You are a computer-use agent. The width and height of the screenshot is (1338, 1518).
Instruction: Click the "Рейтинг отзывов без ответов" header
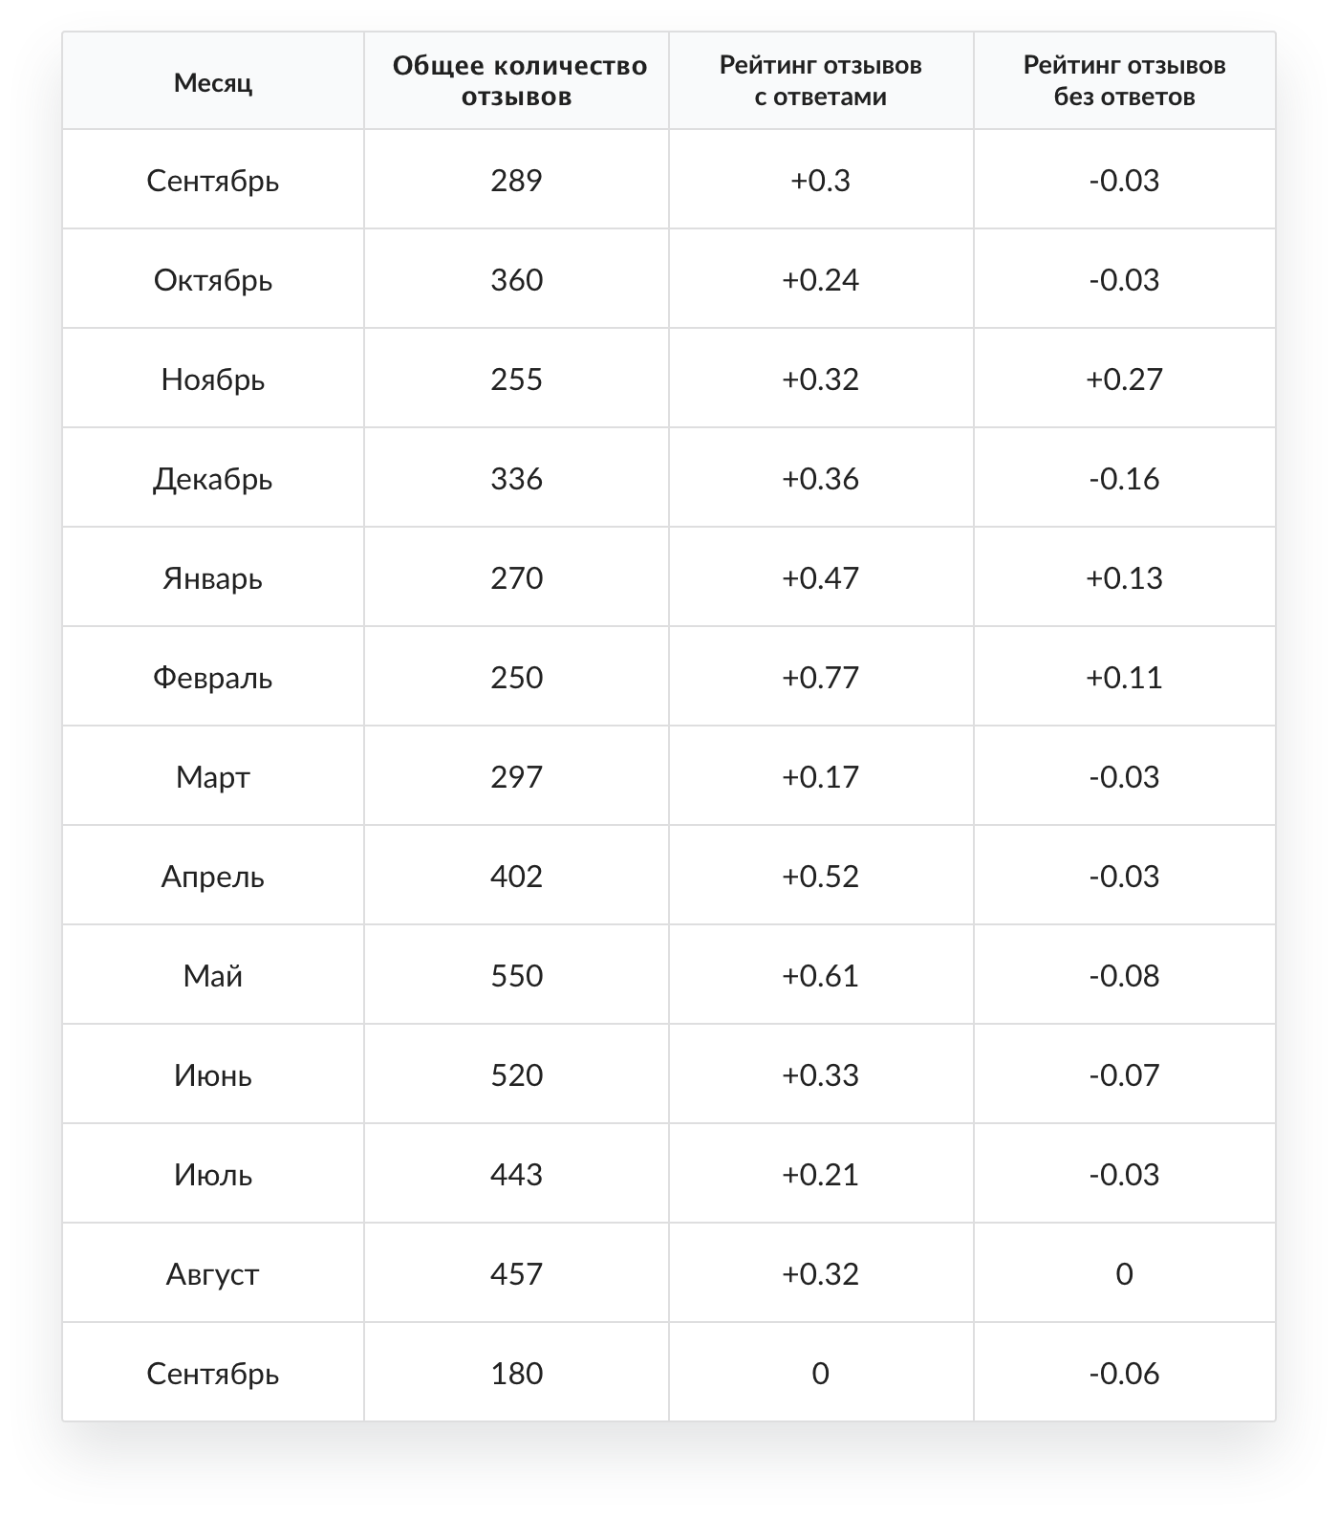pyautogui.click(x=1124, y=81)
